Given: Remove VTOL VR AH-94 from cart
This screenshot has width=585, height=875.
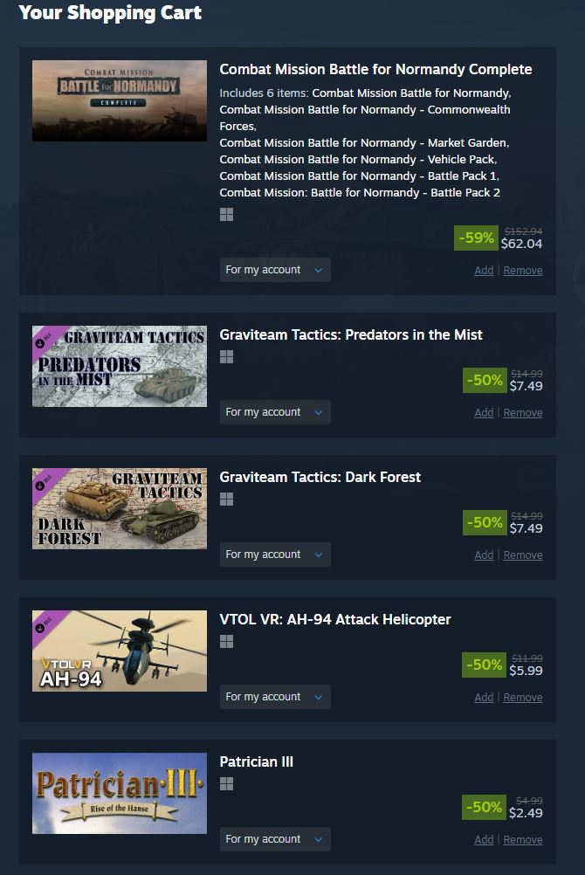Looking at the screenshot, I should (523, 698).
